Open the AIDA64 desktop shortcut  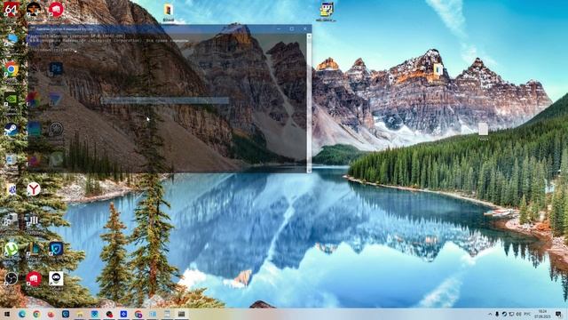[11, 9]
